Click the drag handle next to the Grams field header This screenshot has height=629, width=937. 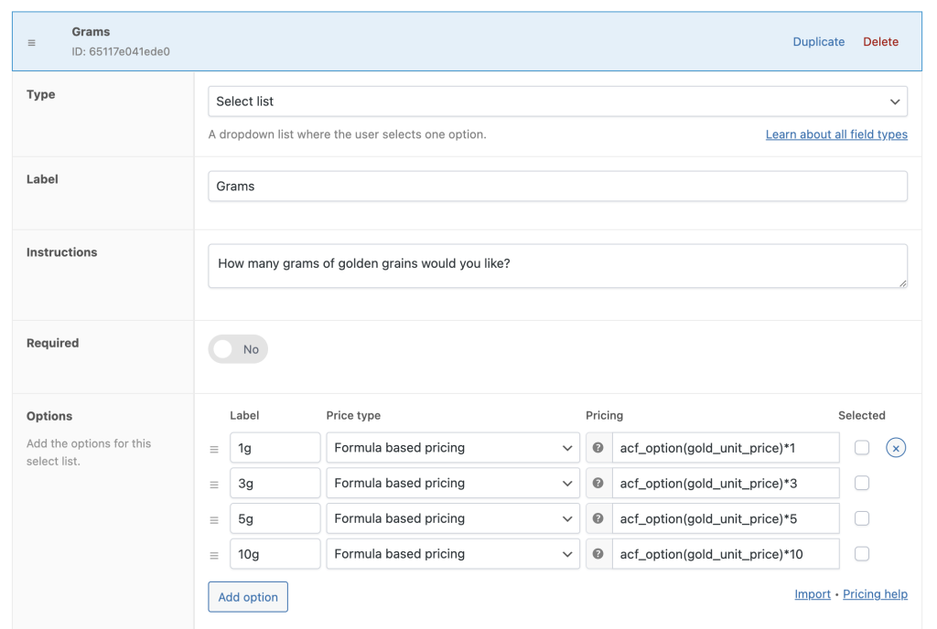click(32, 41)
